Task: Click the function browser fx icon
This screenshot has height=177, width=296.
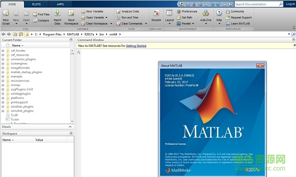Action: (79, 52)
